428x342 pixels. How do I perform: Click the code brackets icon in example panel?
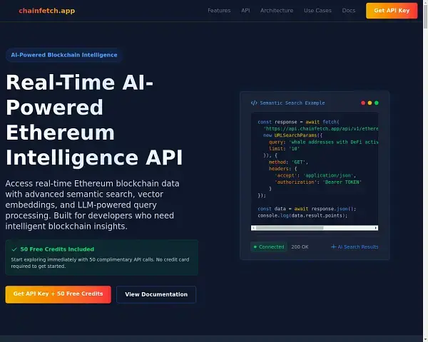tap(254, 103)
